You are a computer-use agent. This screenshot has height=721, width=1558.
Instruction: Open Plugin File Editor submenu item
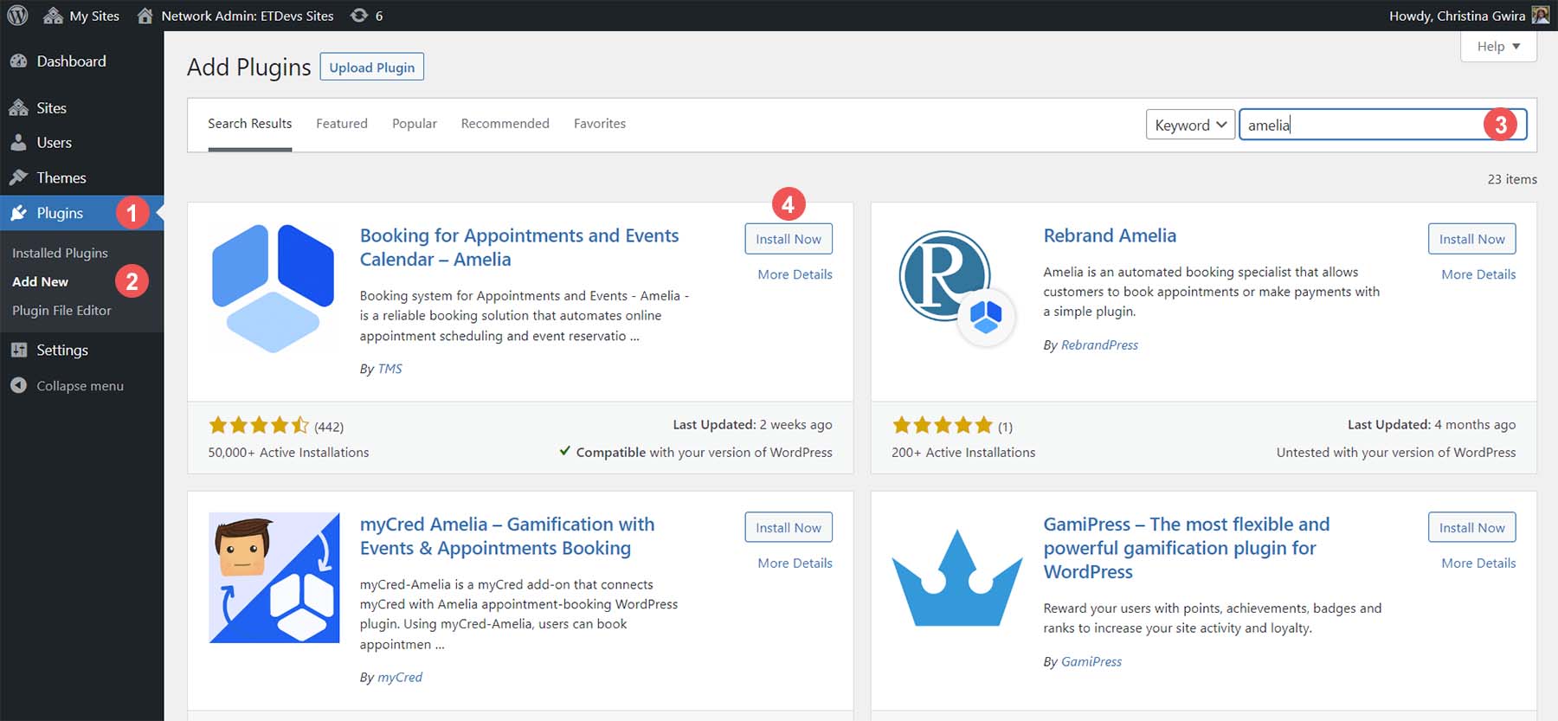61,311
